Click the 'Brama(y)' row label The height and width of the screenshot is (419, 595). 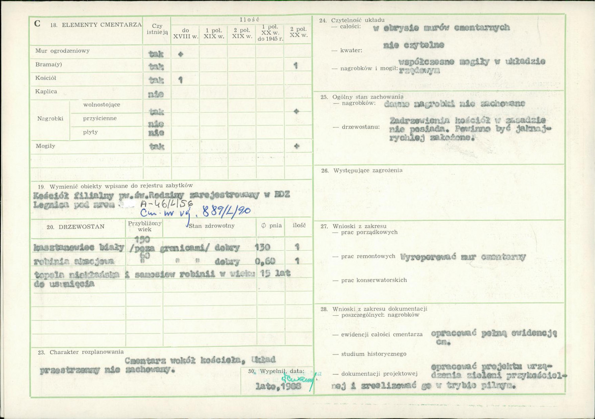click(49, 65)
